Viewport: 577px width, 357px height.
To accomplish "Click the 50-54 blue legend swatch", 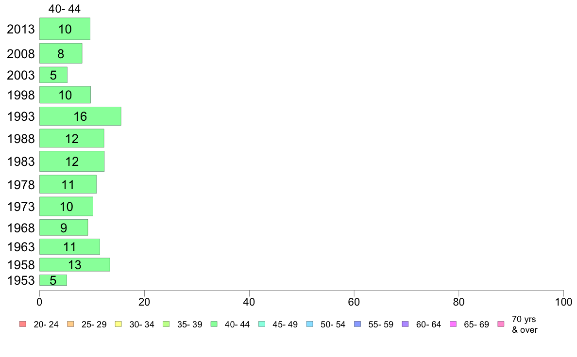I will (x=310, y=324).
